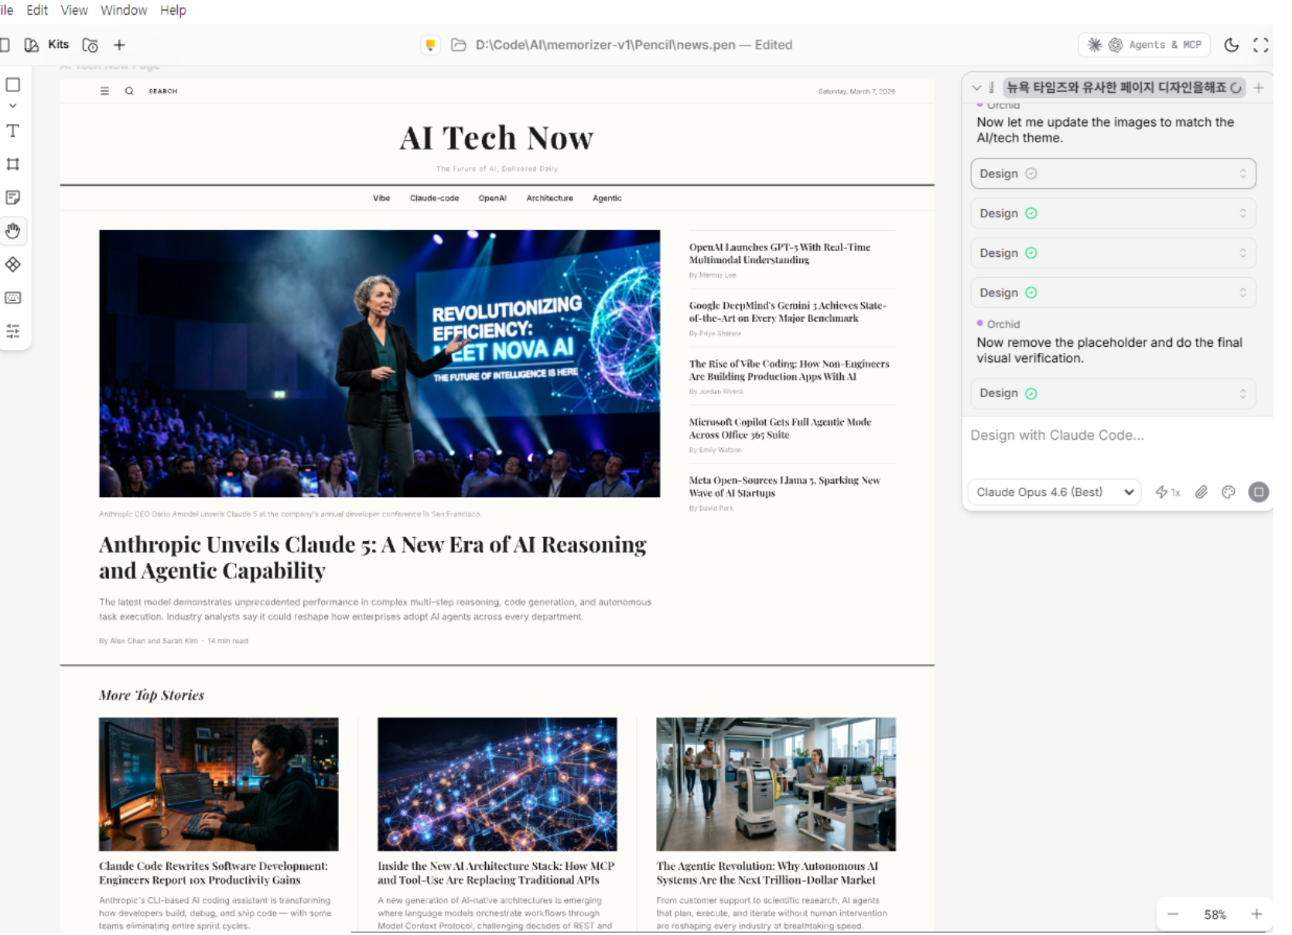Activate the Hand pan tool
This screenshot has height=935, width=1292.
pos(13,231)
